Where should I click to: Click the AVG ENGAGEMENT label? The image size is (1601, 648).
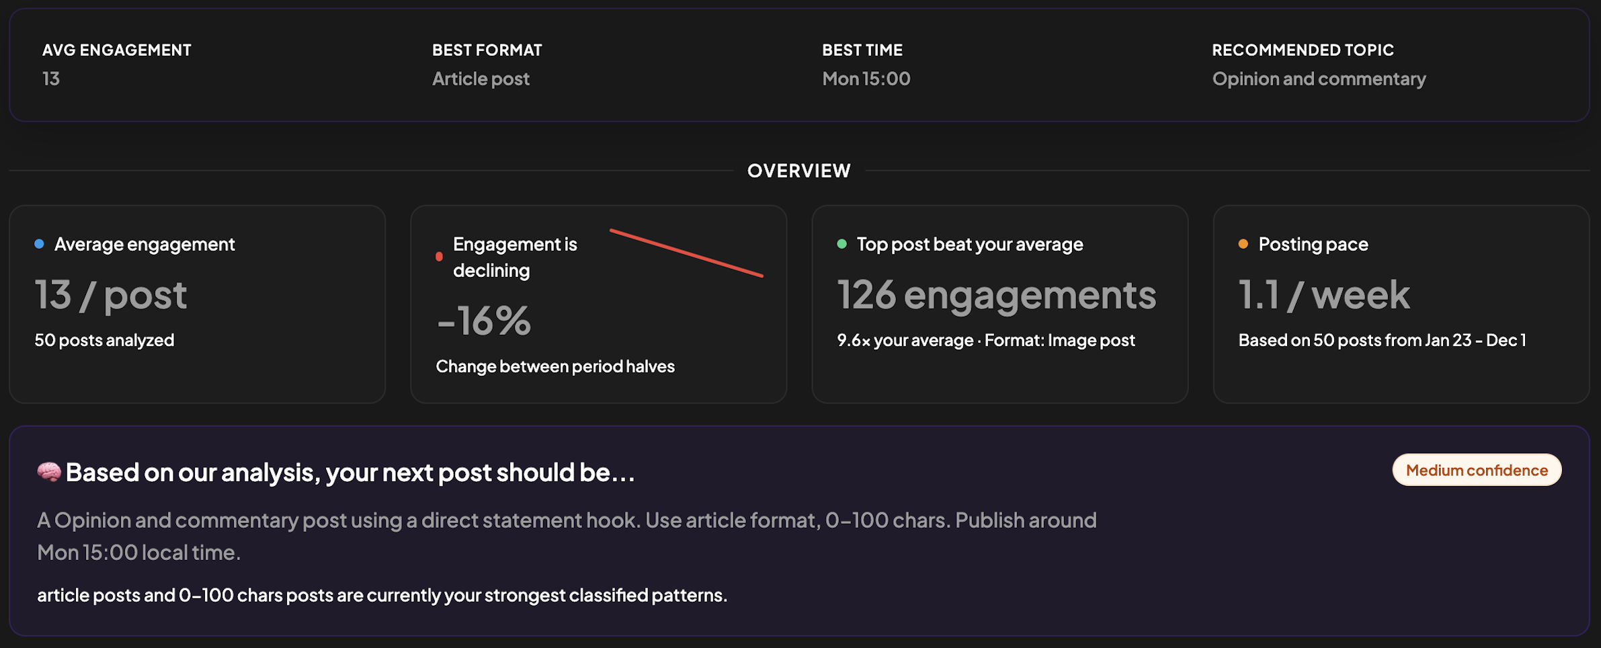[117, 50]
